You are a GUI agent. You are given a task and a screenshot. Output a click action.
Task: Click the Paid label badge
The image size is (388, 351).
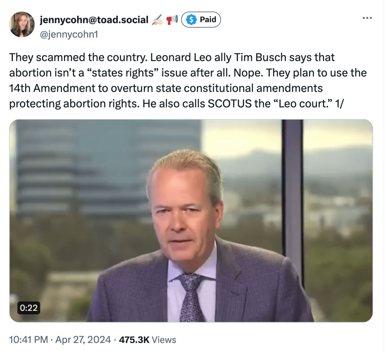[208, 20]
